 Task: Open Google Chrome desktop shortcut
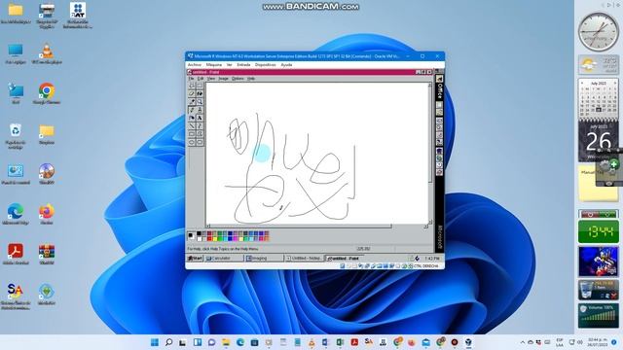coord(47,94)
